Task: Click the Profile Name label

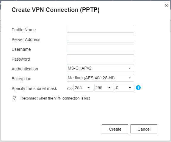Action: click(x=24, y=30)
